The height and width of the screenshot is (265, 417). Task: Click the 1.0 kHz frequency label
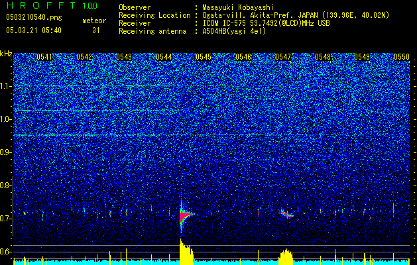5,120
